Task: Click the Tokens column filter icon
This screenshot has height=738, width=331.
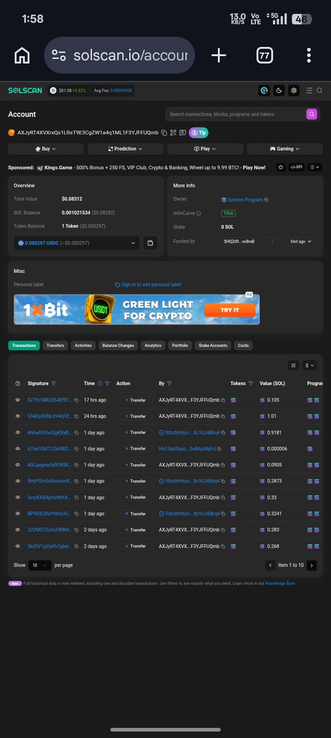Action: 251,383
